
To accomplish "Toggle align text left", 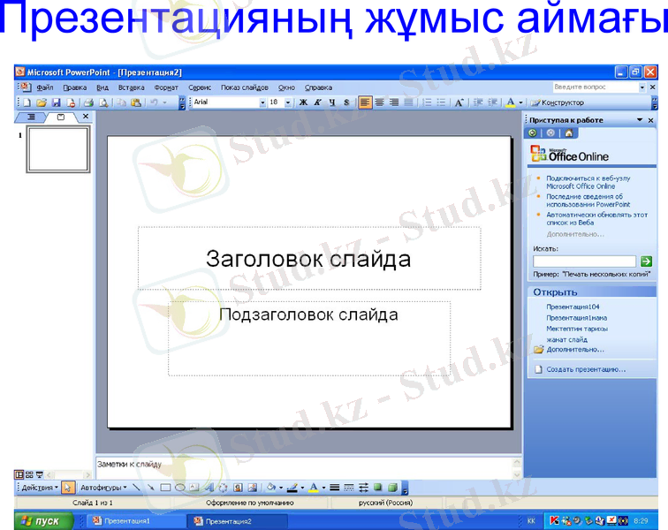I will coord(365,102).
